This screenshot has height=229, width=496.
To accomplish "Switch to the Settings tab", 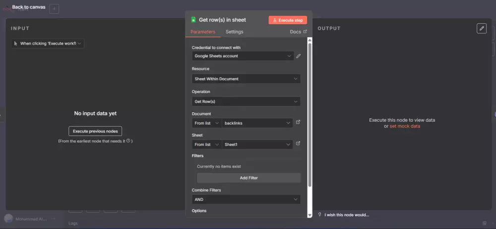I will point(235,32).
